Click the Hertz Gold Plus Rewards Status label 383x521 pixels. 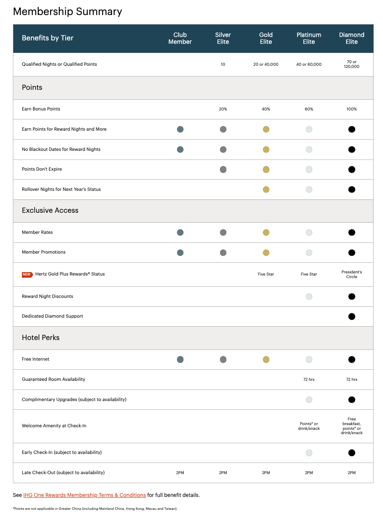pyautogui.click(x=70, y=274)
